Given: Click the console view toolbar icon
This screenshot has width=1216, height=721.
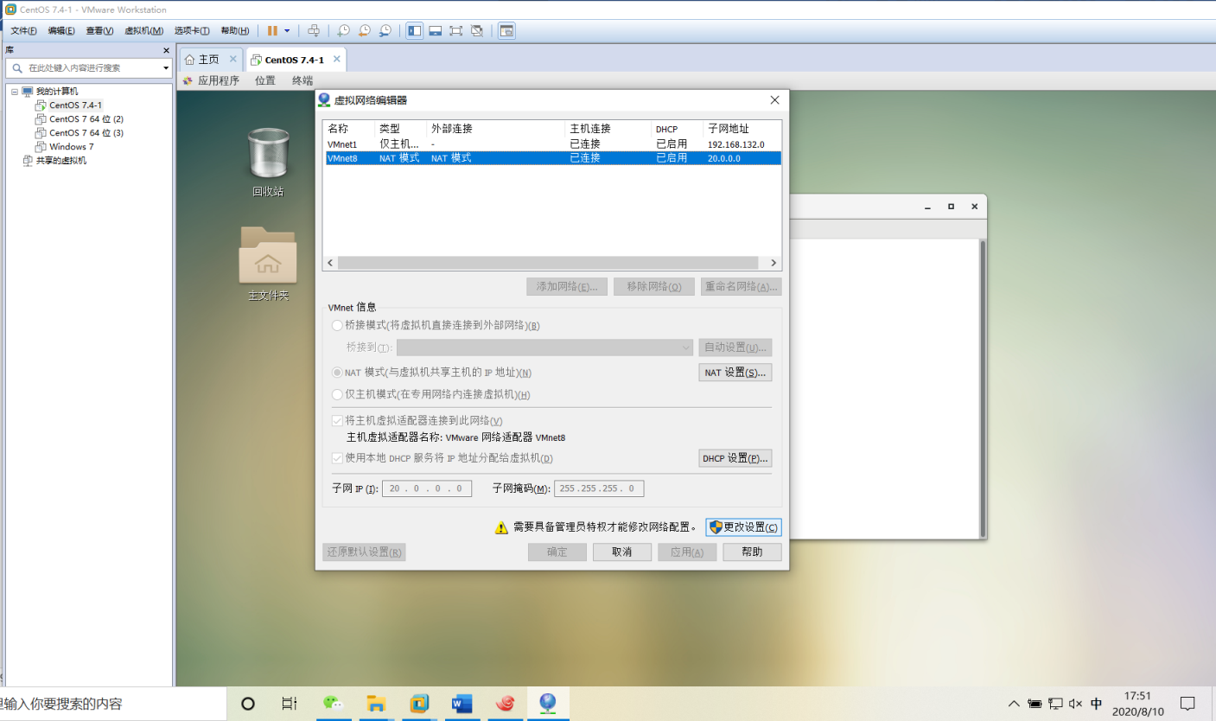Looking at the screenshot, I should [506, 30].
